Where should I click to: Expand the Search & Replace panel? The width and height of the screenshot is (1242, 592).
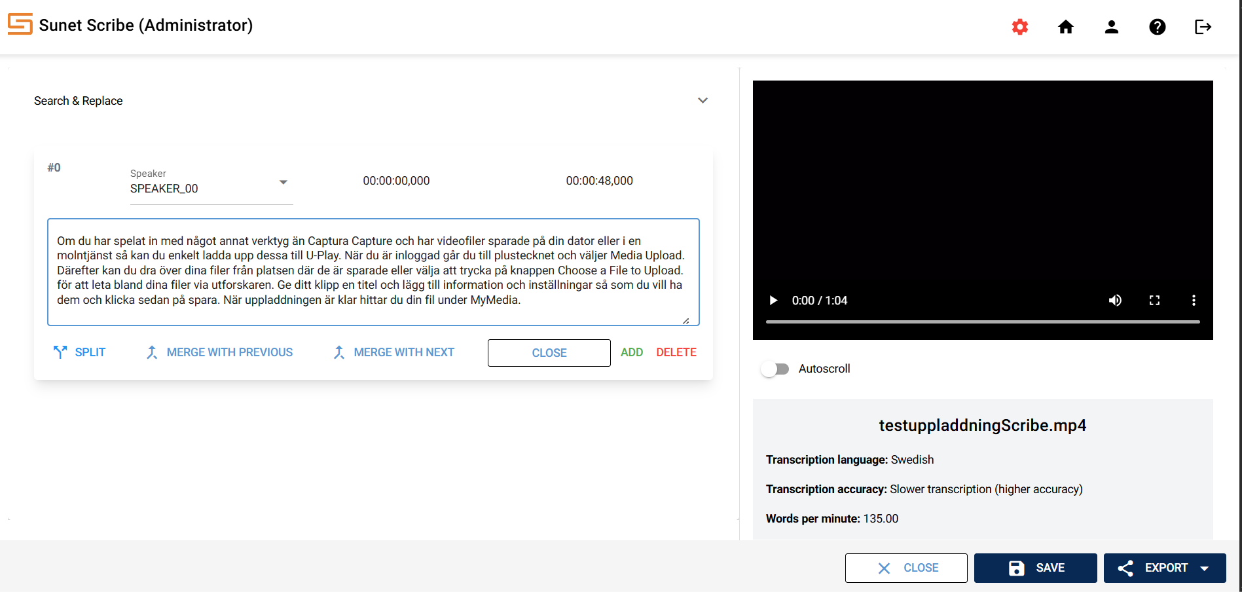pyautogui.click(x=703, y=101)
